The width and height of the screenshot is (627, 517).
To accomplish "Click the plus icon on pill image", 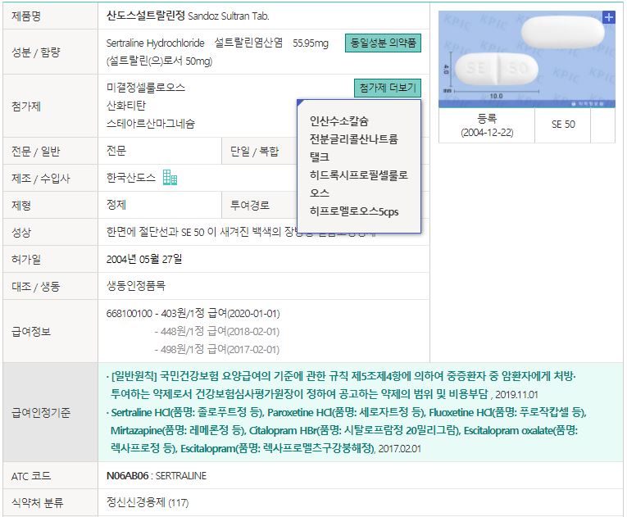I will pyautogui.click(x=609, y=17).
